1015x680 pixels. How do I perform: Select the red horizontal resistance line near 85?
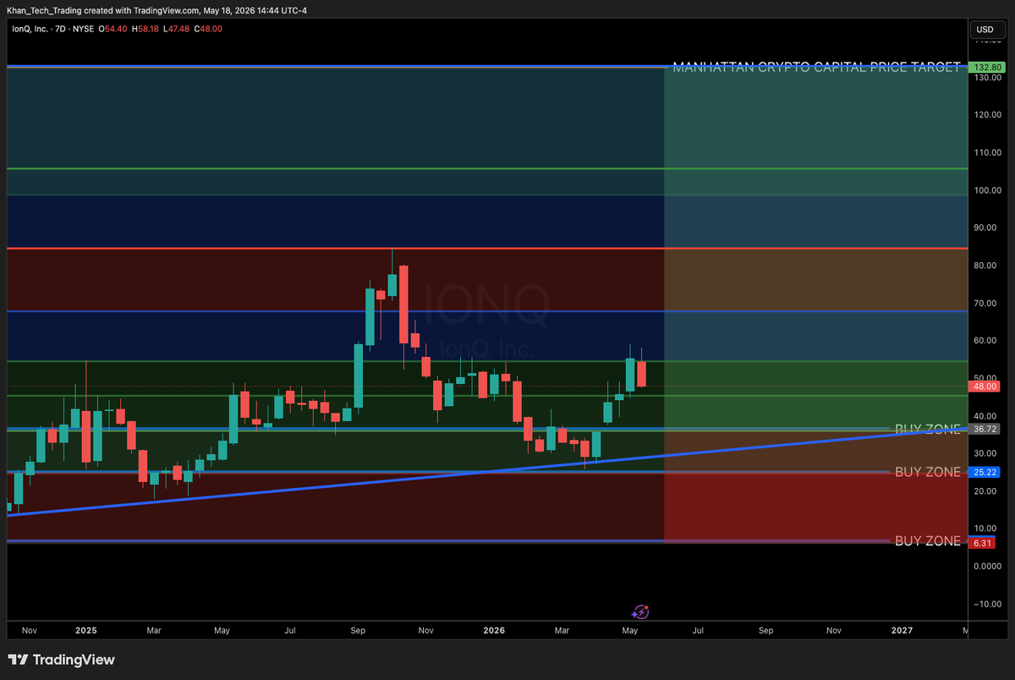point(486,249)
